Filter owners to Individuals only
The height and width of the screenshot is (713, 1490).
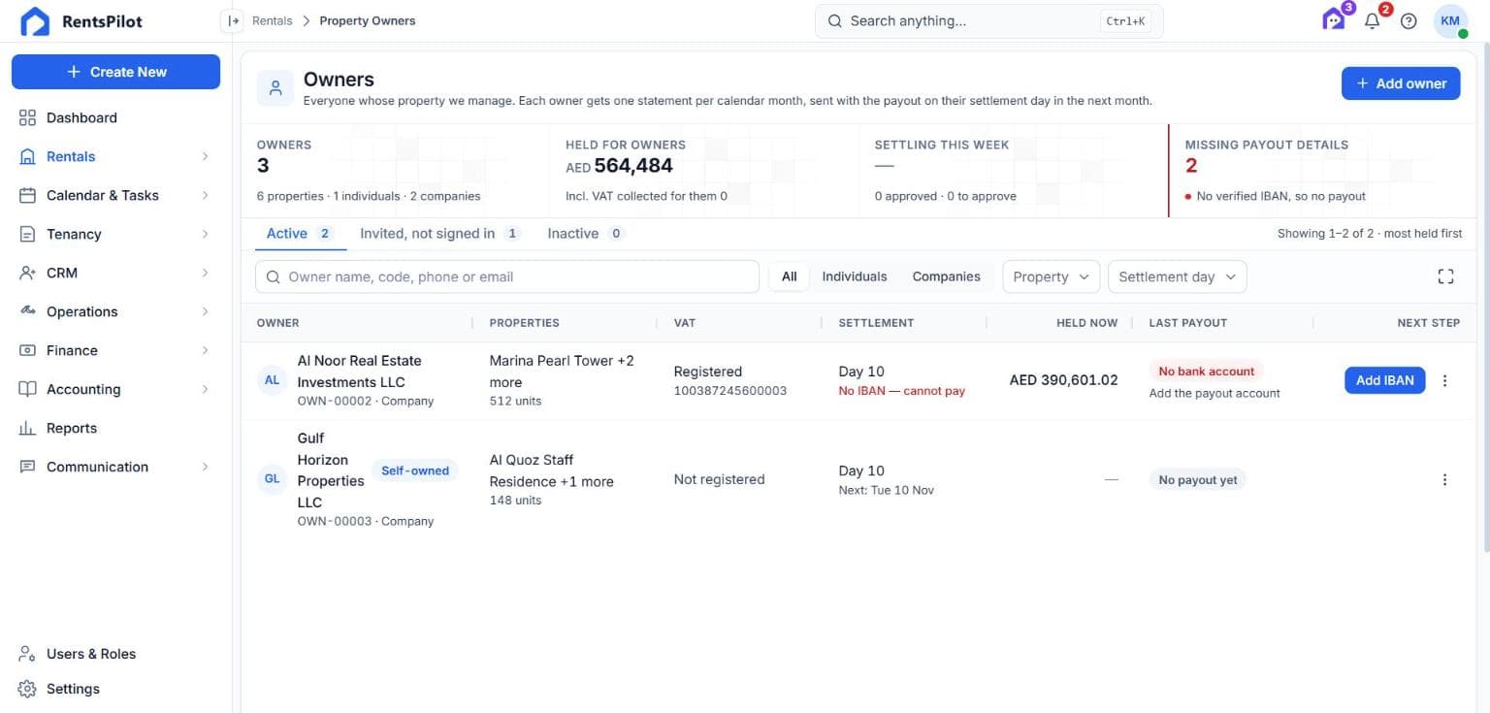(x=854, y=276)
